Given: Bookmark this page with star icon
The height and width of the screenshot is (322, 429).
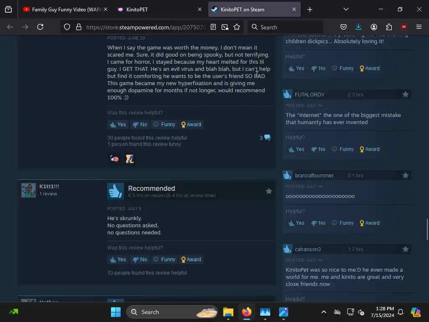Looking at the screenshot, I should point(237,27).
